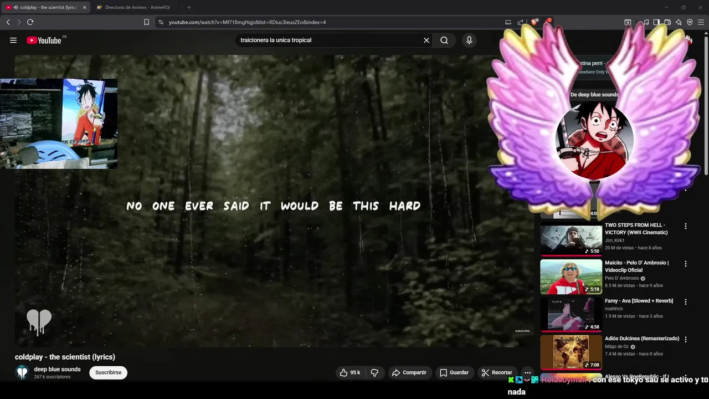
Task: Mute the tab with its speaker icon
Action: [16, 7]
